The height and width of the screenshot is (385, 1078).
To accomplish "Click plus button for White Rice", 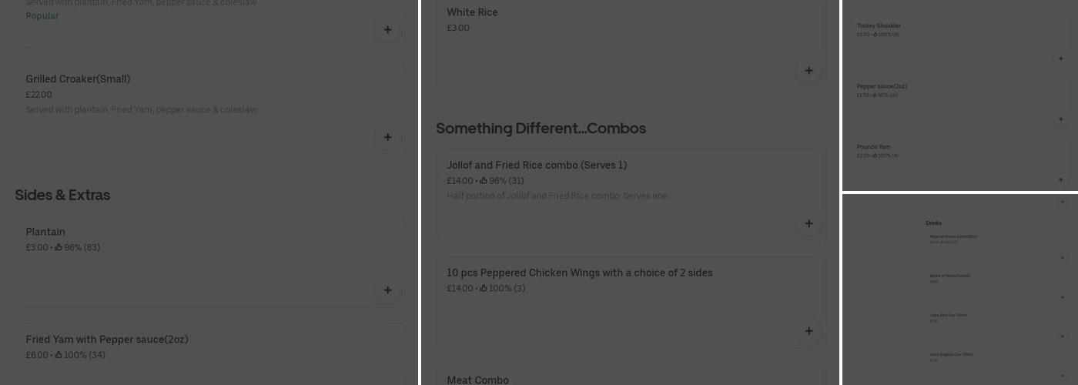I will (808, 71).
